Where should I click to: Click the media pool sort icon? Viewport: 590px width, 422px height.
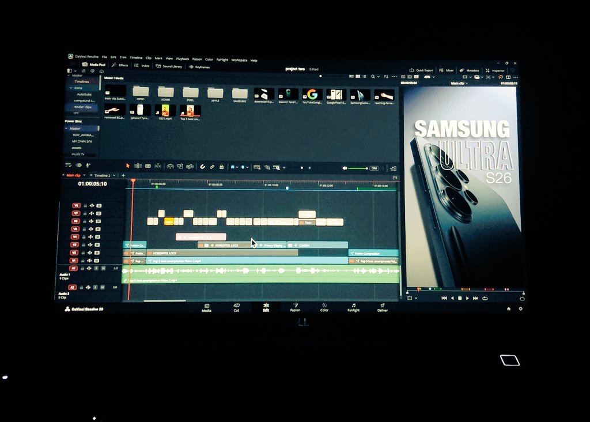(x=386, y=77)
